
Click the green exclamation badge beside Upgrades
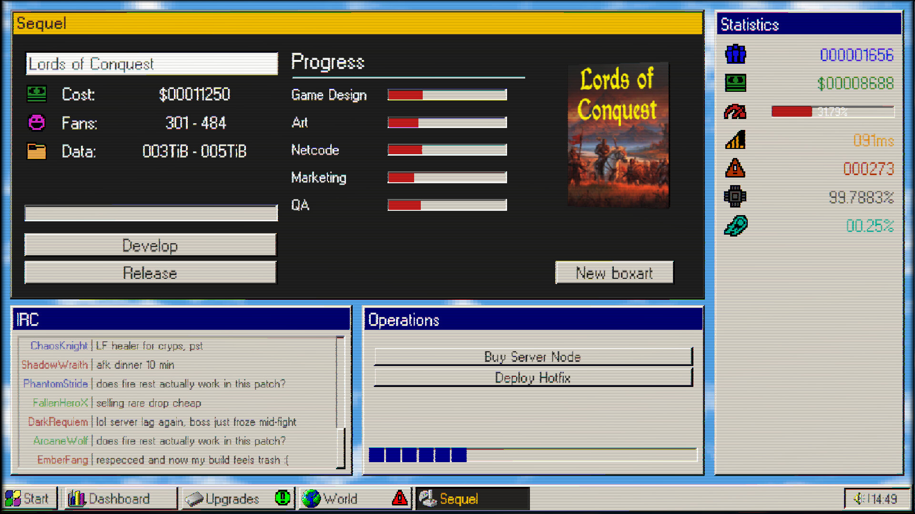[x=282, y=498]
